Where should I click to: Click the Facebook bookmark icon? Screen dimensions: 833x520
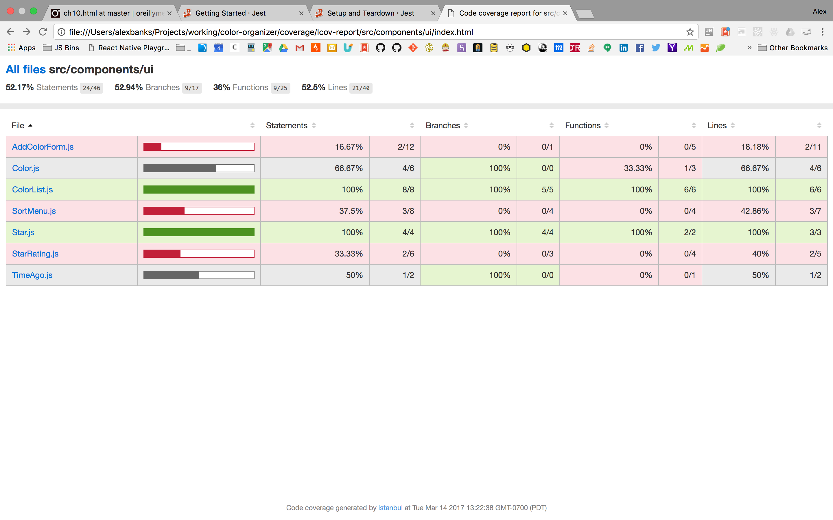click(x=640, y=48)
